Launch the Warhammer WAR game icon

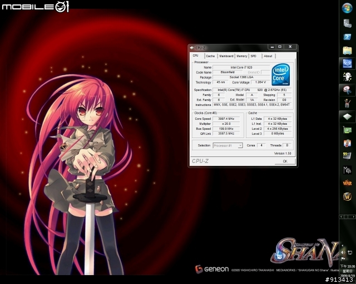coord(347,182)
